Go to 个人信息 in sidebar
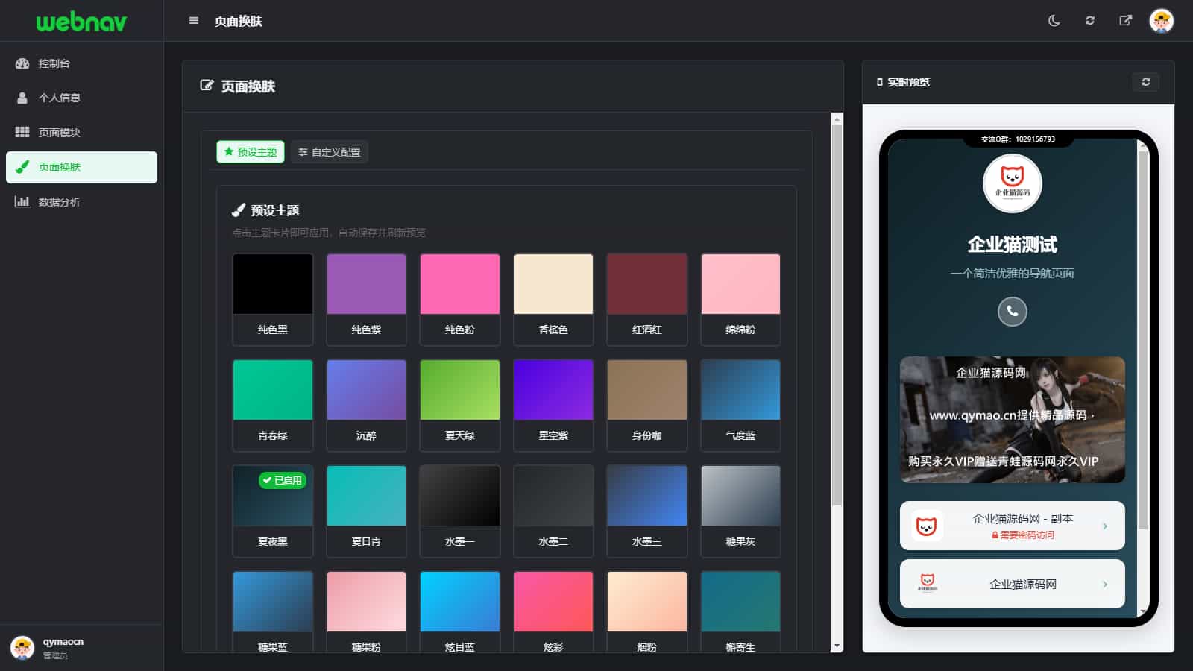The height and width of the screenshot is (671, 1193). [59, 98]
